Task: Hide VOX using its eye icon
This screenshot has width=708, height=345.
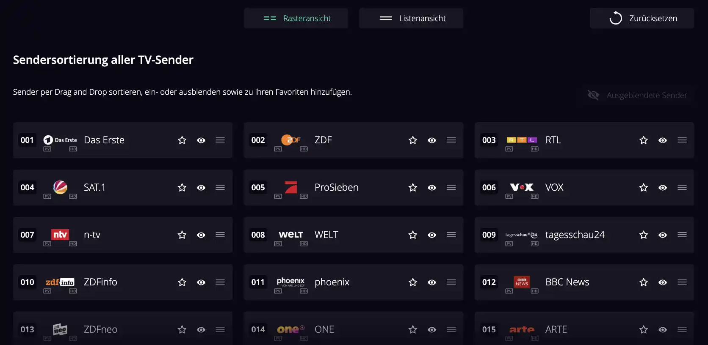Action: (663, 187)
